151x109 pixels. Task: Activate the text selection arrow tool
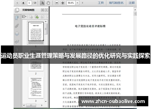click(42, 3)
